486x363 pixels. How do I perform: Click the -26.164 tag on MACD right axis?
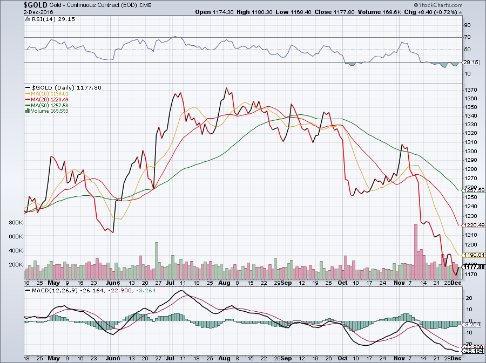pos(474,351)
